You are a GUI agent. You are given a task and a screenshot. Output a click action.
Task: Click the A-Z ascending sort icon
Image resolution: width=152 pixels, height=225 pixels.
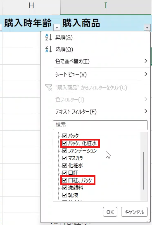click(48, 37)
